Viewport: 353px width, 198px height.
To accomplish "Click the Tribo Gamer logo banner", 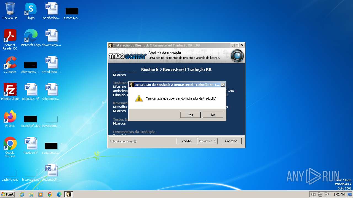I will (127, 56).
